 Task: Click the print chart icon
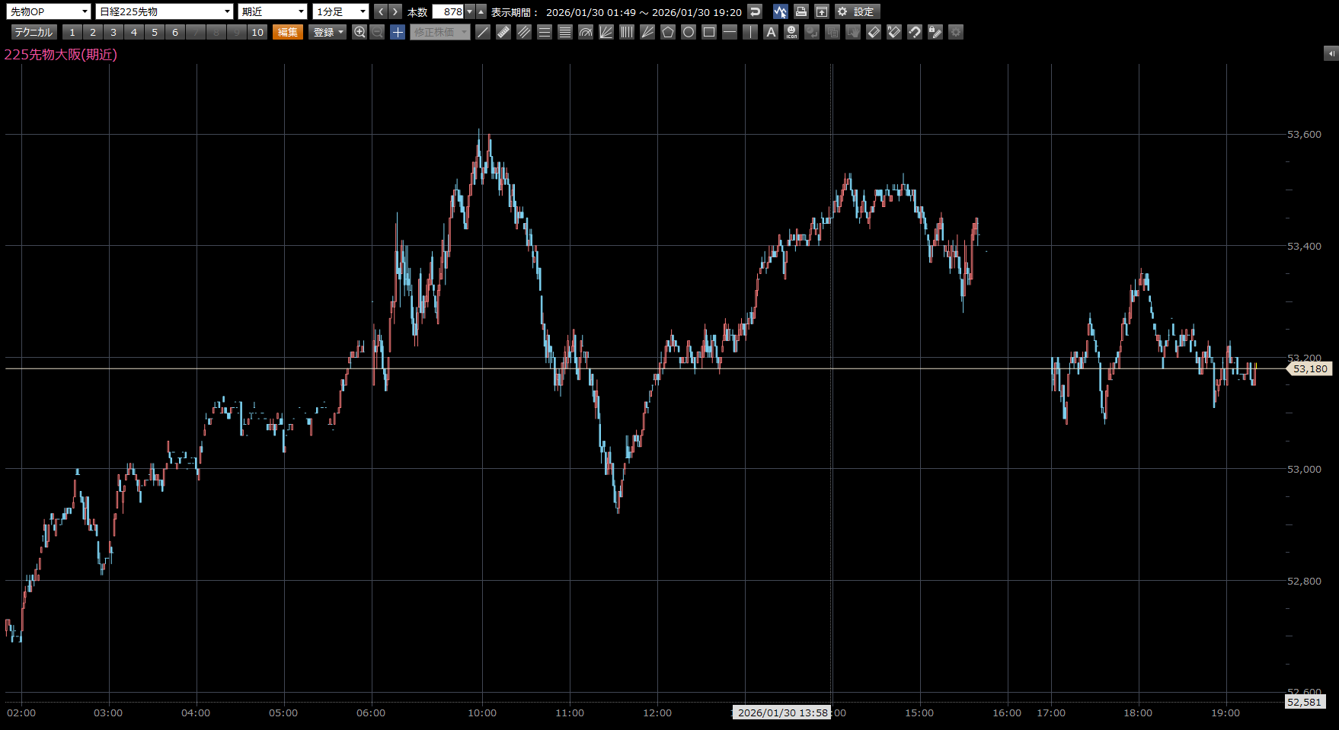tap(801, 11)
